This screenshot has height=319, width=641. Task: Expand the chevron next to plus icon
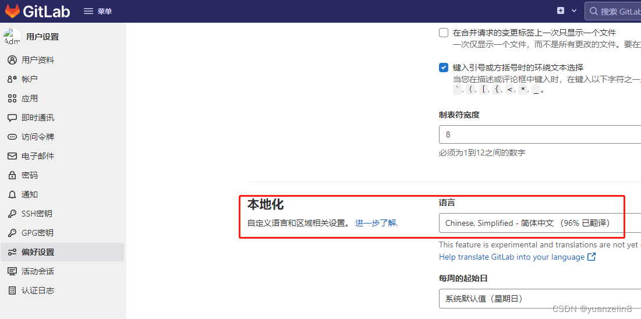tap(574, 11)
